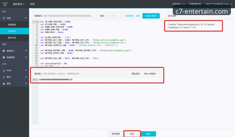Click the 服务 icon in sidebar
The width and height of the screenshot is (235, 137).
point(4,84)
